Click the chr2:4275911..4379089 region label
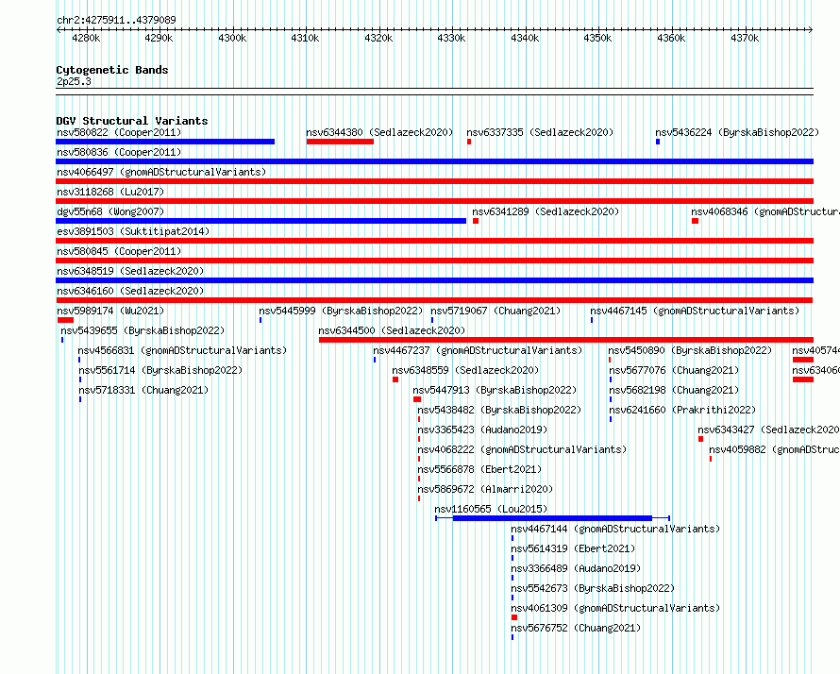The image size is (840, 674). 116,20
